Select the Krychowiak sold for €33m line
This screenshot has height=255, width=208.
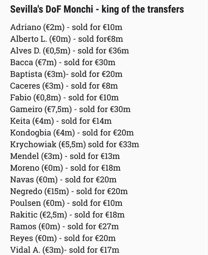75,144
